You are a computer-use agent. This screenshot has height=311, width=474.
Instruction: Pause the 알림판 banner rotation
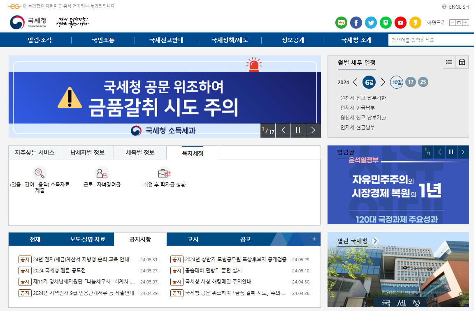451,152
